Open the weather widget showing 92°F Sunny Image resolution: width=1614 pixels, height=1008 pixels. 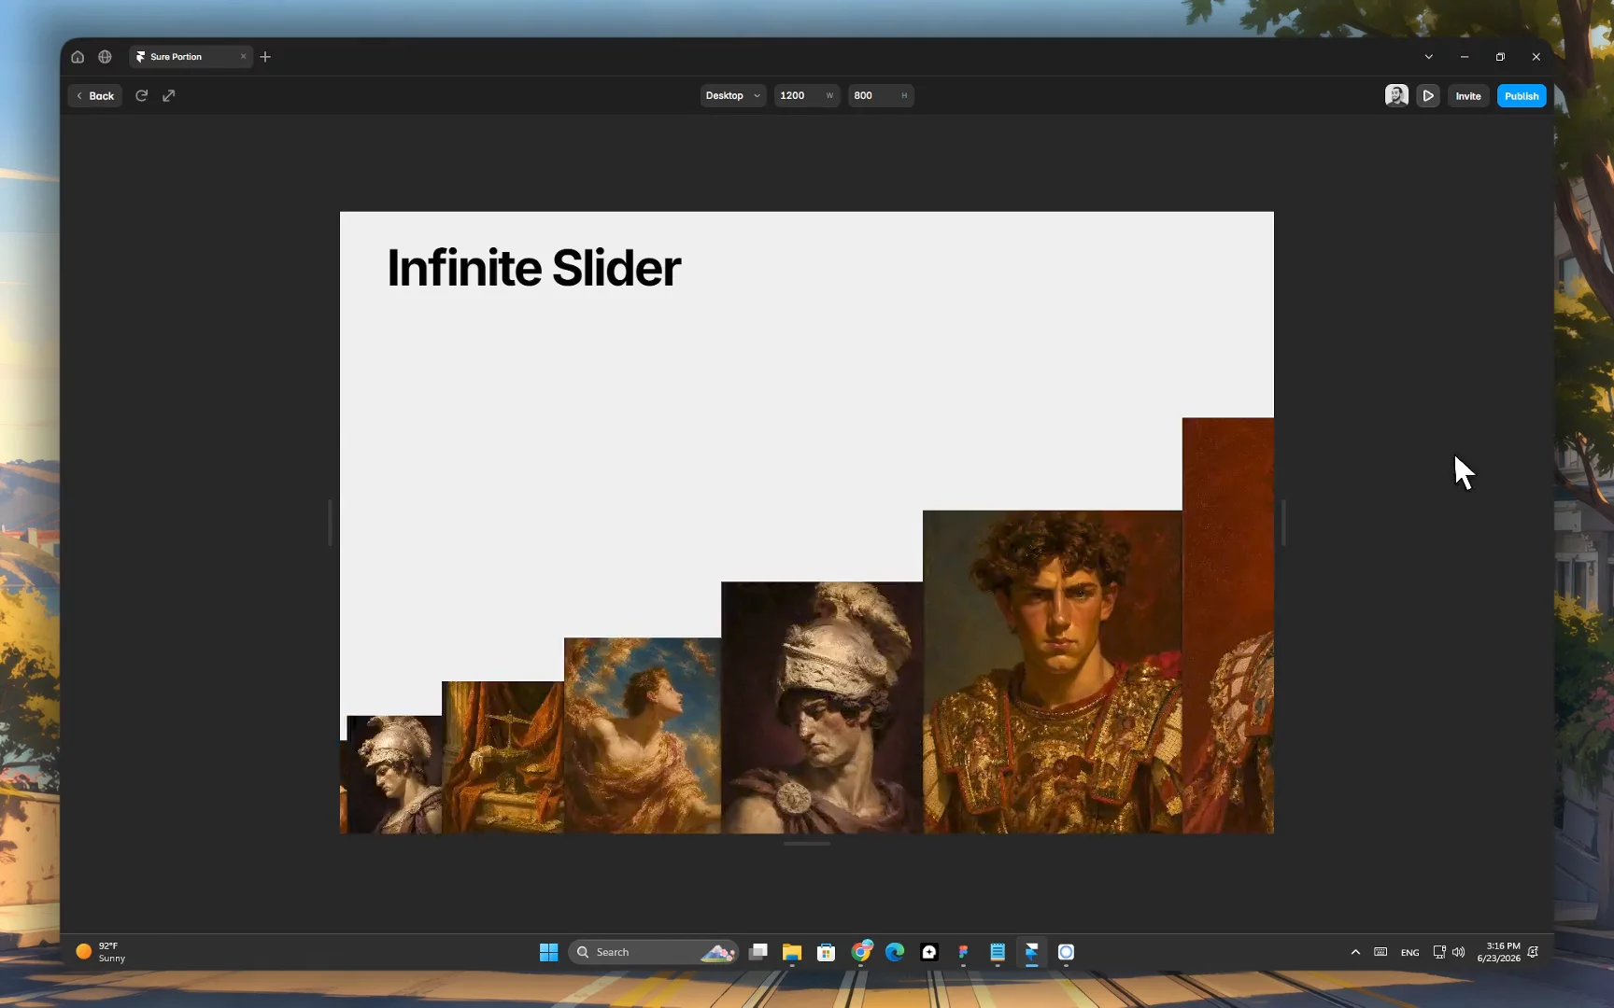(101, 952)
